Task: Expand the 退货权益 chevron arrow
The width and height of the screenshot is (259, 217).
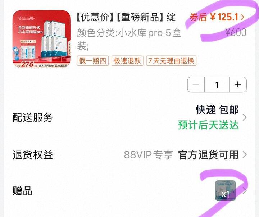Action: (x=245, y=155)
